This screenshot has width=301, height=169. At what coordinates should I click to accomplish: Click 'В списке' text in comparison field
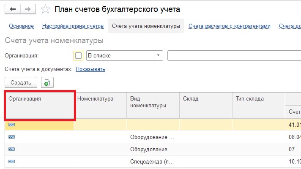99,56
